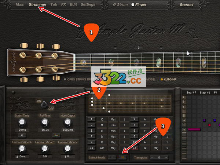Select chord slot button 11

coord(91,148)
